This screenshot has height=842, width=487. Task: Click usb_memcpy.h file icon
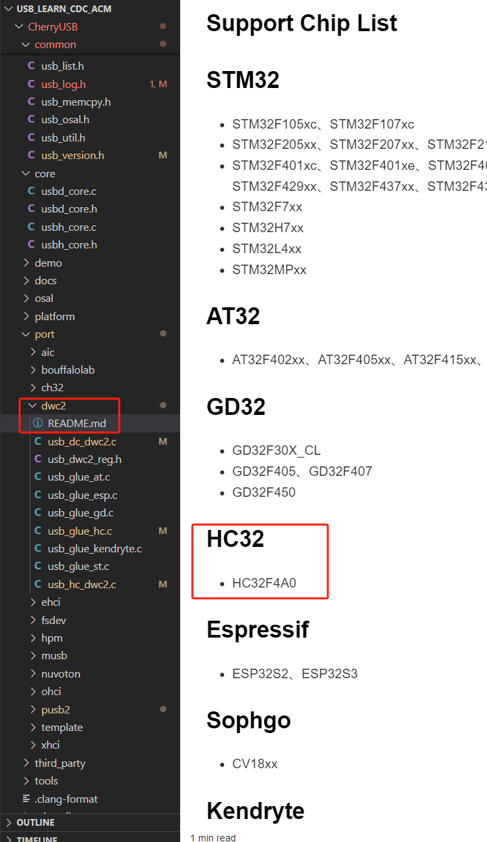coord(31,102)
